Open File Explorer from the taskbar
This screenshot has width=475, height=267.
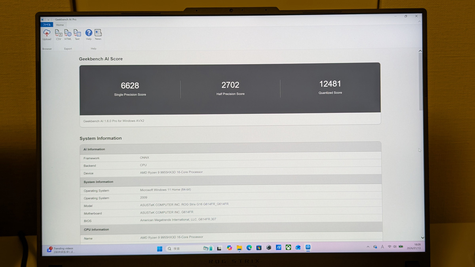click(x=239, y=248)
